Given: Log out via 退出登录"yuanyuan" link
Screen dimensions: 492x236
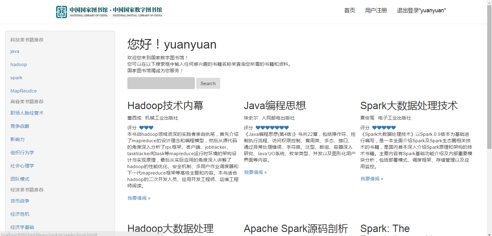Looking at the screenshot, I should (x=421, y=10).
